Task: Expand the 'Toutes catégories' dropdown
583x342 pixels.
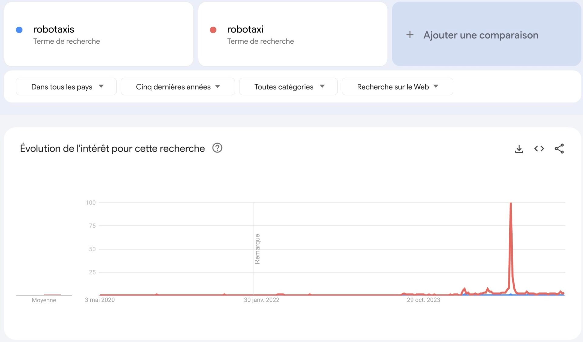Action: point(288,87)
